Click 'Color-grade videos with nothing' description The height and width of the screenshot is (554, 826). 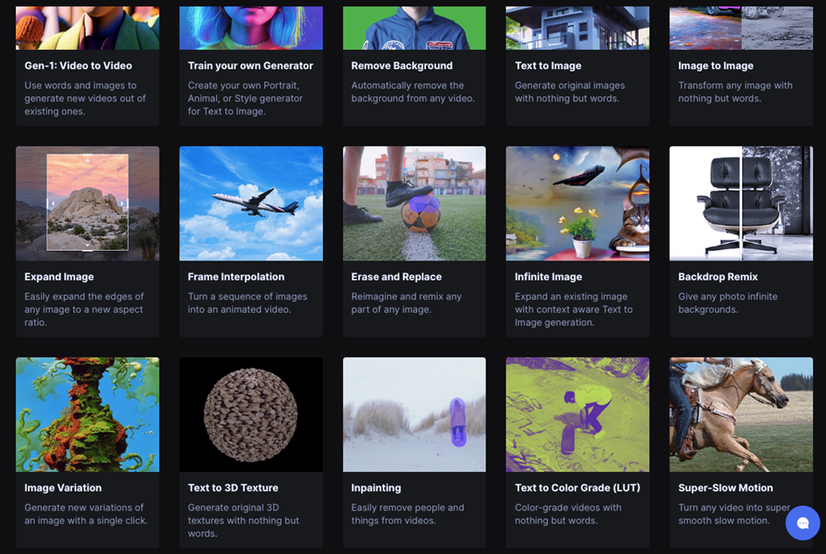568,514
